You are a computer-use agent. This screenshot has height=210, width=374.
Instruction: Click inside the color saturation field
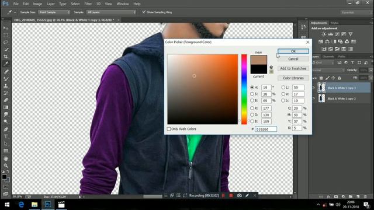tap(203, 89)
